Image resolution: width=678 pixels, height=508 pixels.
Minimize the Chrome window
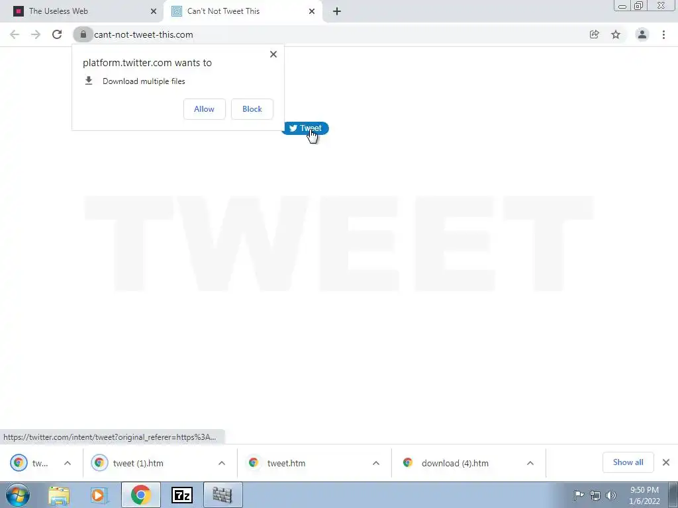tap(622, 5)
